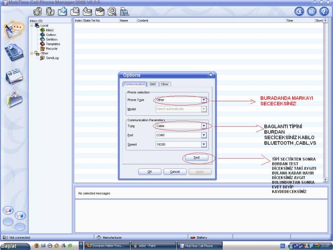Open the Model dropdown showing Detect automatically
The image size is (333, 250).
pyautogui.click(x=204, y=109)
